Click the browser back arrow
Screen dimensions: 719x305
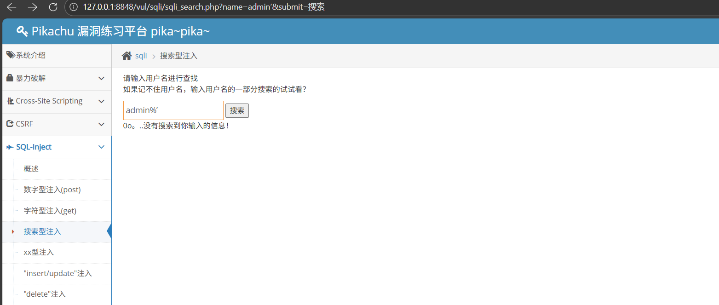(12, 7)
